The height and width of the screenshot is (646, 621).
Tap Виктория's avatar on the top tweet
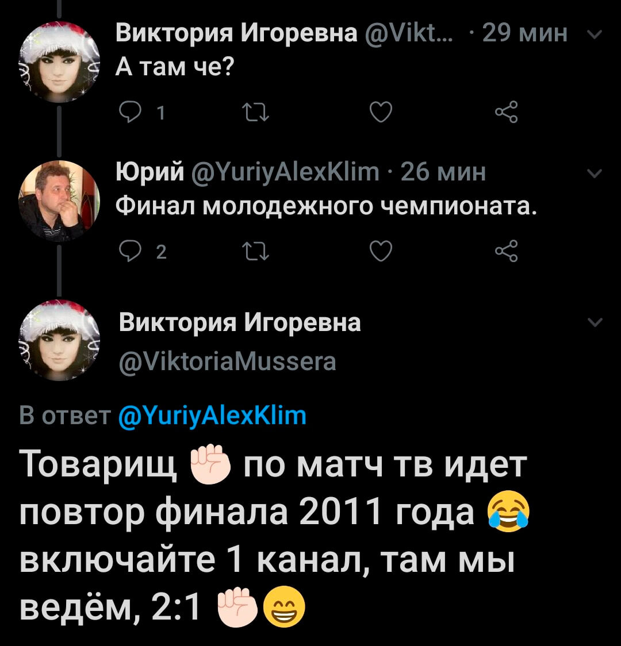59,62
